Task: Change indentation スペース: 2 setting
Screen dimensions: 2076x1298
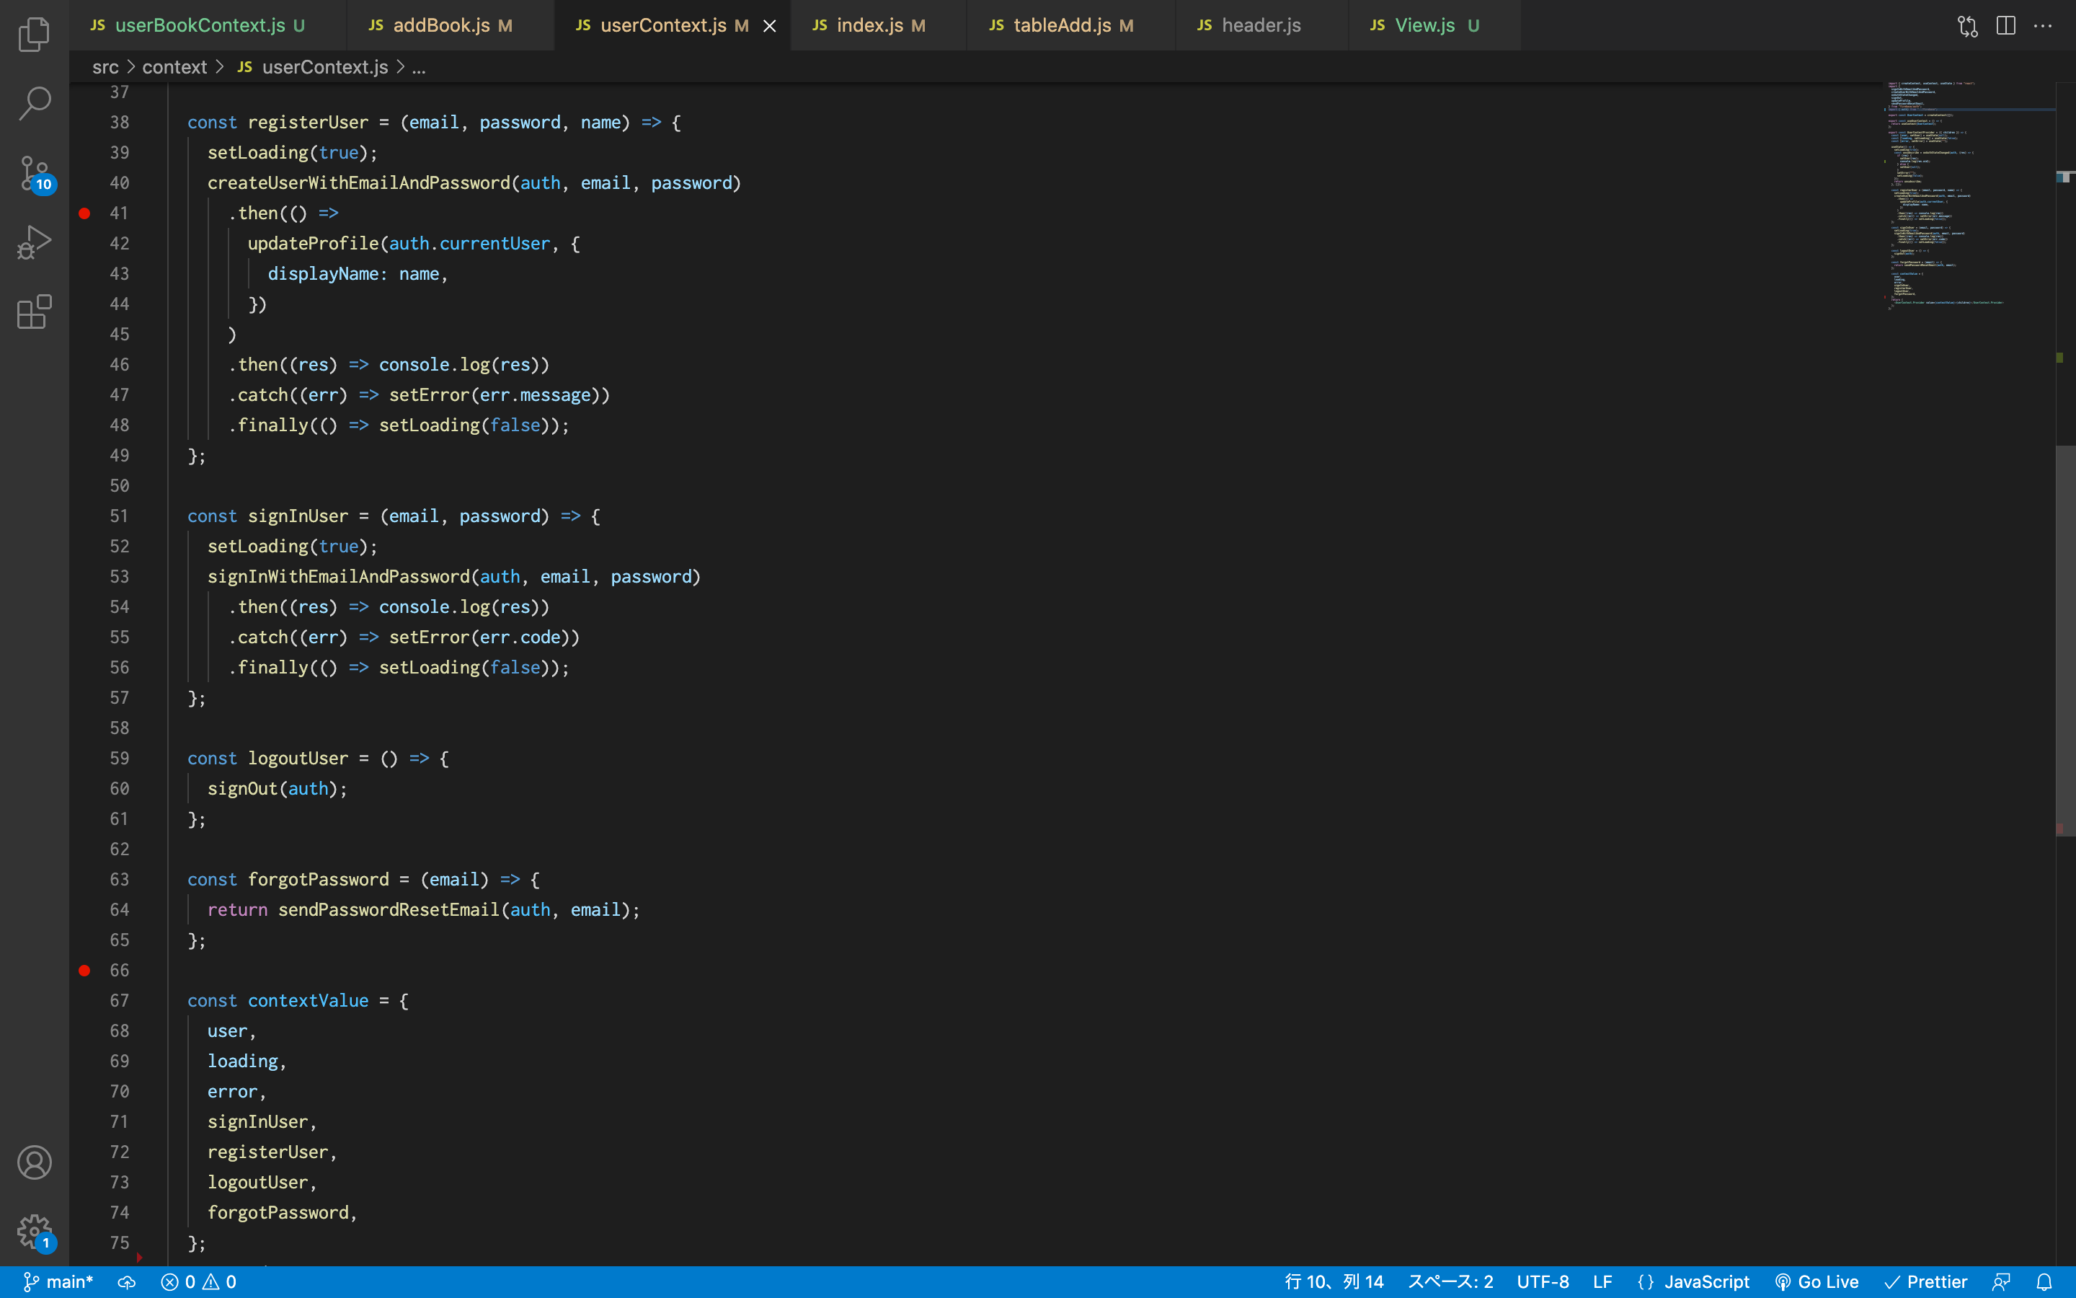Action: point(1450,1281)
